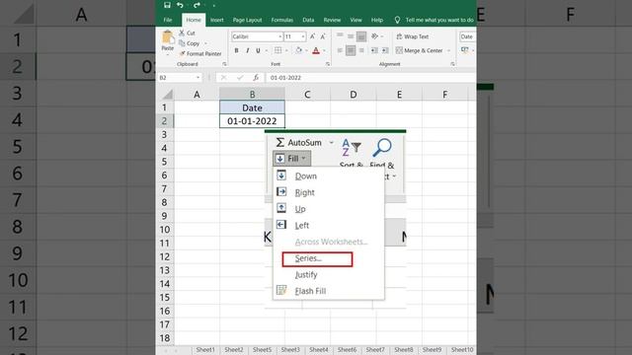The height and width of the screenshot is (355, 632).
Task: Click the Save icon in the title bar
Action: 167,5
